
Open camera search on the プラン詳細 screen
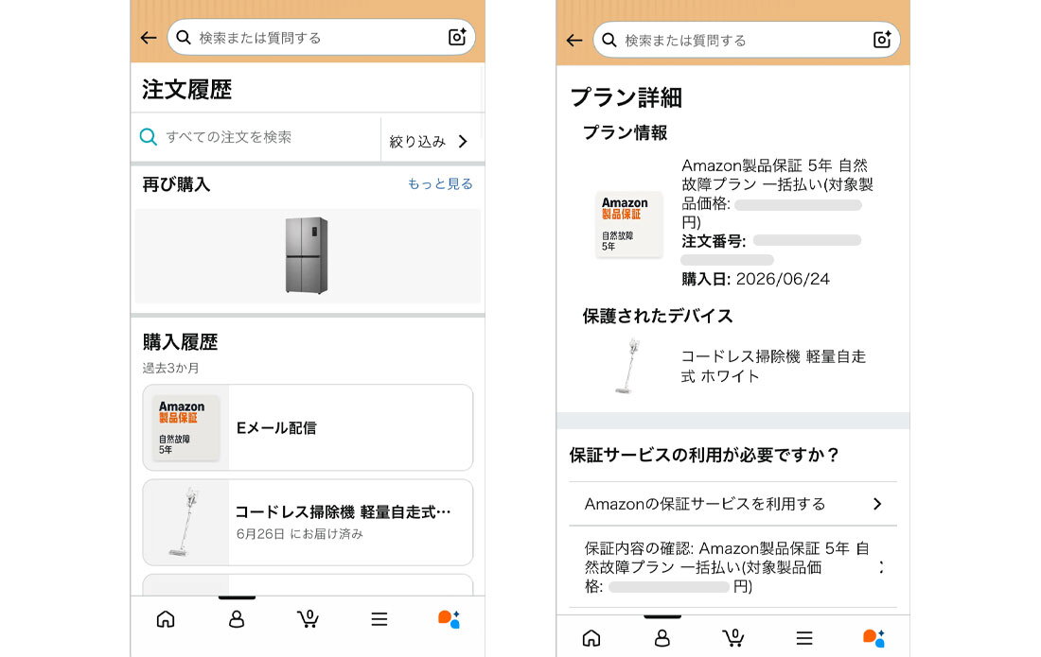point(882,40)
